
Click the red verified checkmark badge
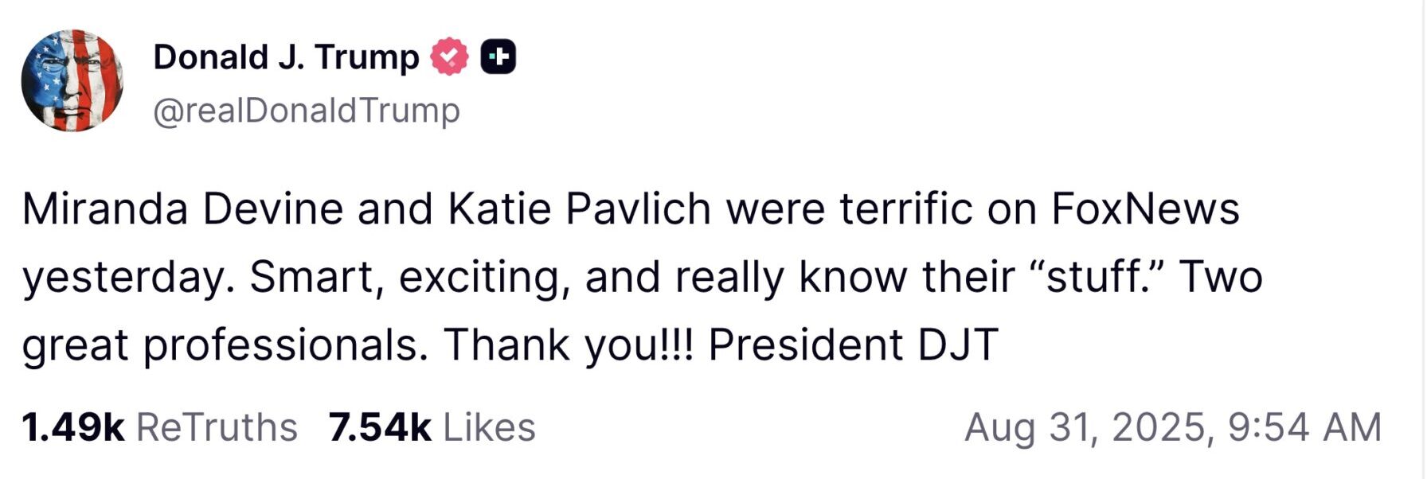click(449, 57)
